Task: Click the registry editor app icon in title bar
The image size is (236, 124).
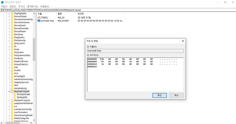Action: point(2,2)
